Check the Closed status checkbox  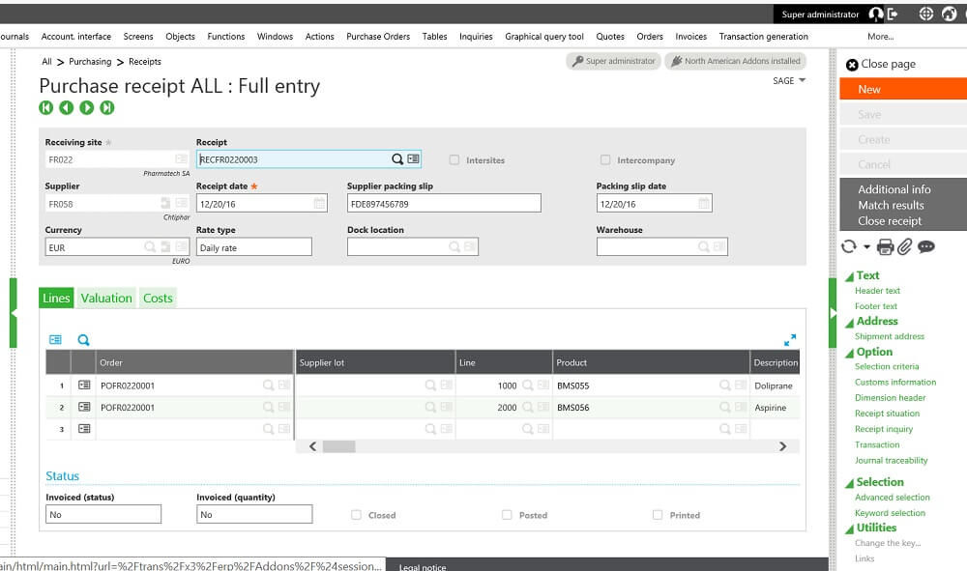coord(357,515)
